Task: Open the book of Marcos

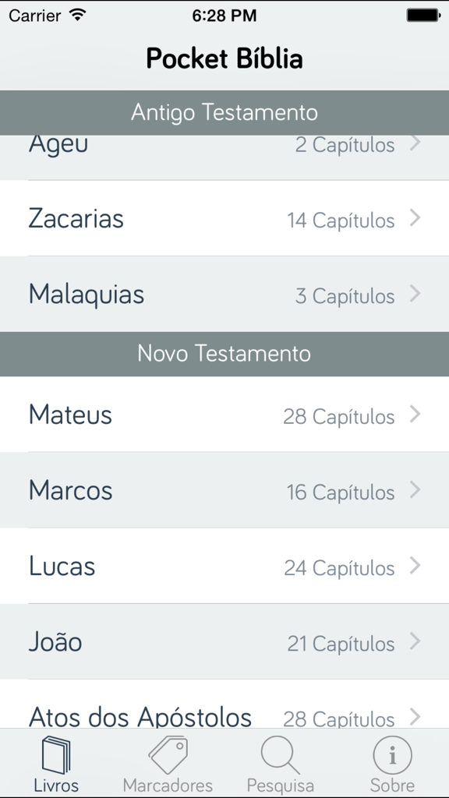Action: 224,490
